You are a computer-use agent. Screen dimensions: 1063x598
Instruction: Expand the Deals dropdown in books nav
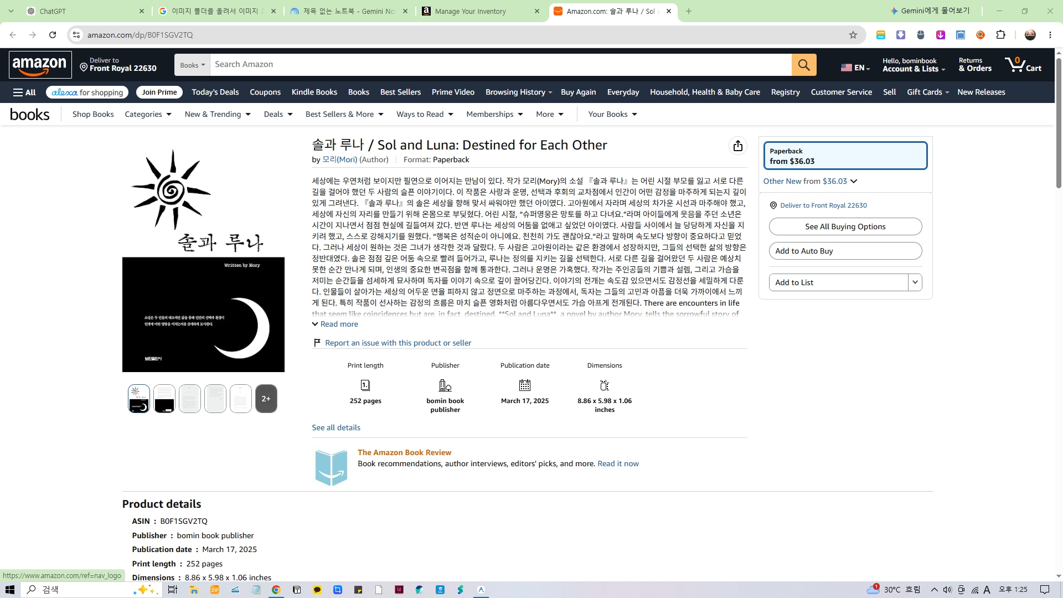coord(278,114)
